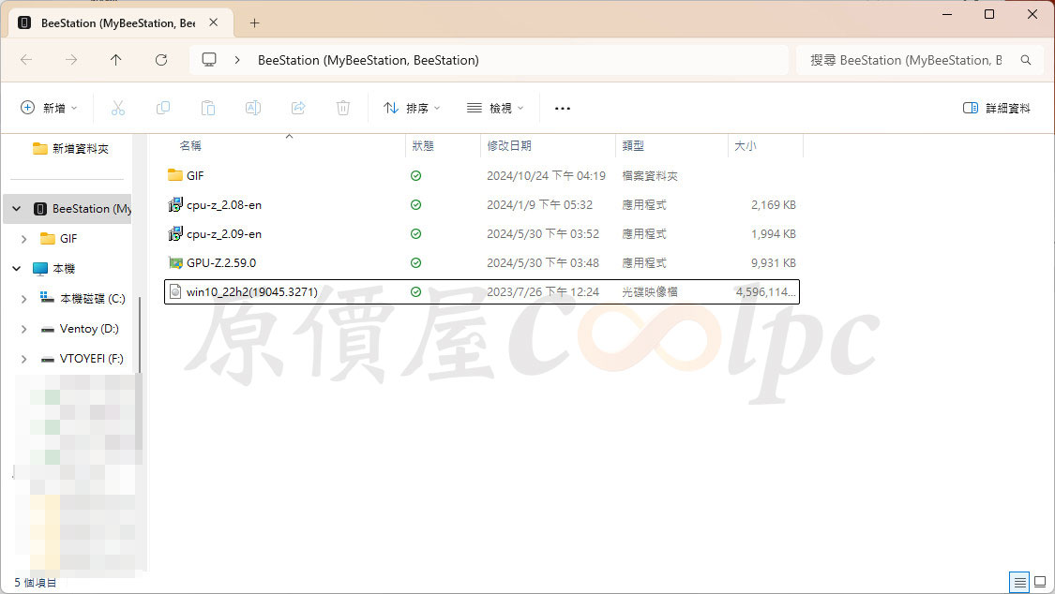
Task: Click sync status icon of GIF folder
Action: [x=415, y=175]
